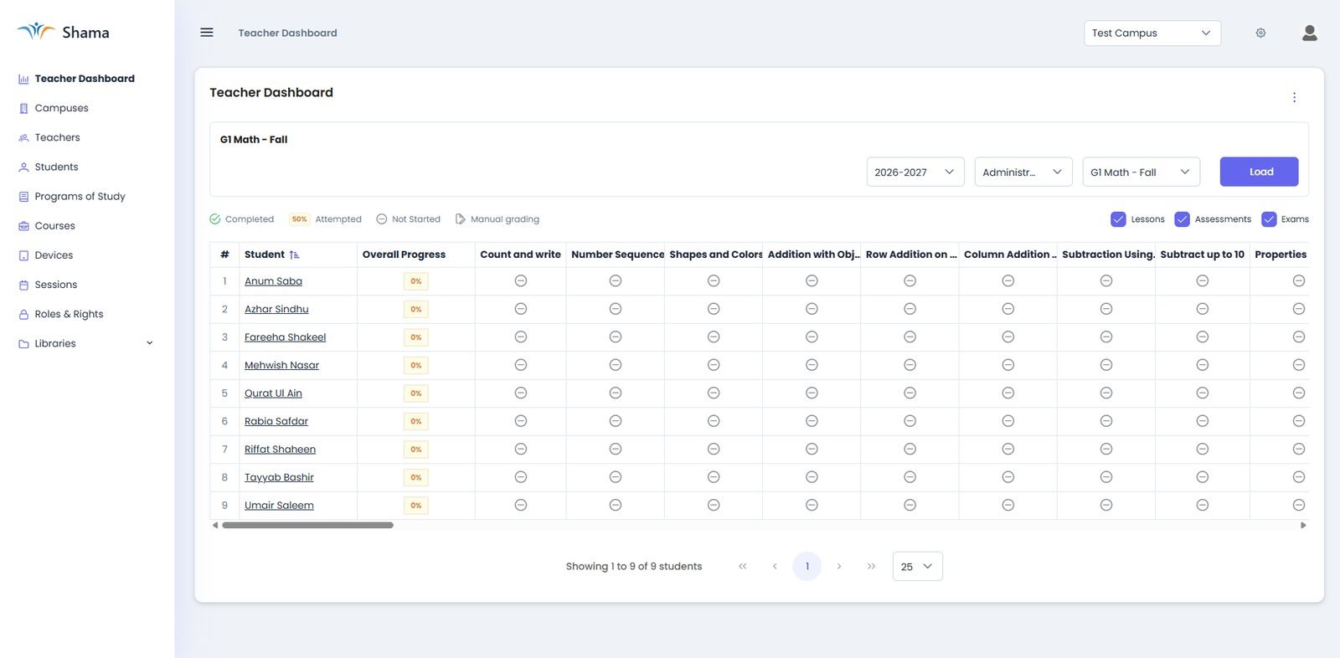Image resolution: width=1340 pixels, height=658 pixels.
Task: Click the horizontal table scrollbar thumb
Action: (x=307, y=526)
